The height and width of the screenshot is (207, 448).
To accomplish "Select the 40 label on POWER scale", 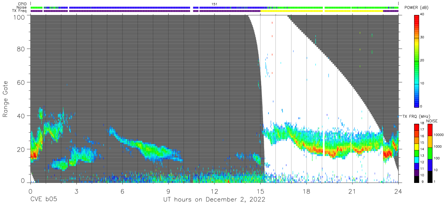I will (x=422, y=15).
